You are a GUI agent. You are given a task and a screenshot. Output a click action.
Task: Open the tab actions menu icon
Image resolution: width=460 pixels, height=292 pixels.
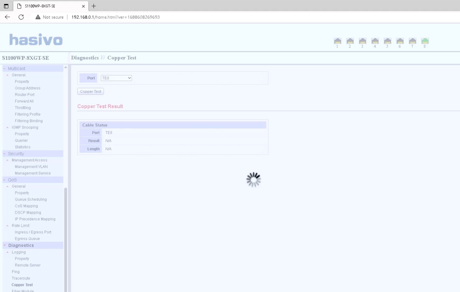[6, 6]
